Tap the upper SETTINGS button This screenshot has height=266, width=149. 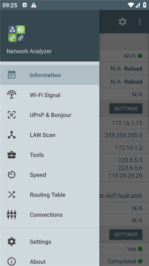[x=126, y=109]
